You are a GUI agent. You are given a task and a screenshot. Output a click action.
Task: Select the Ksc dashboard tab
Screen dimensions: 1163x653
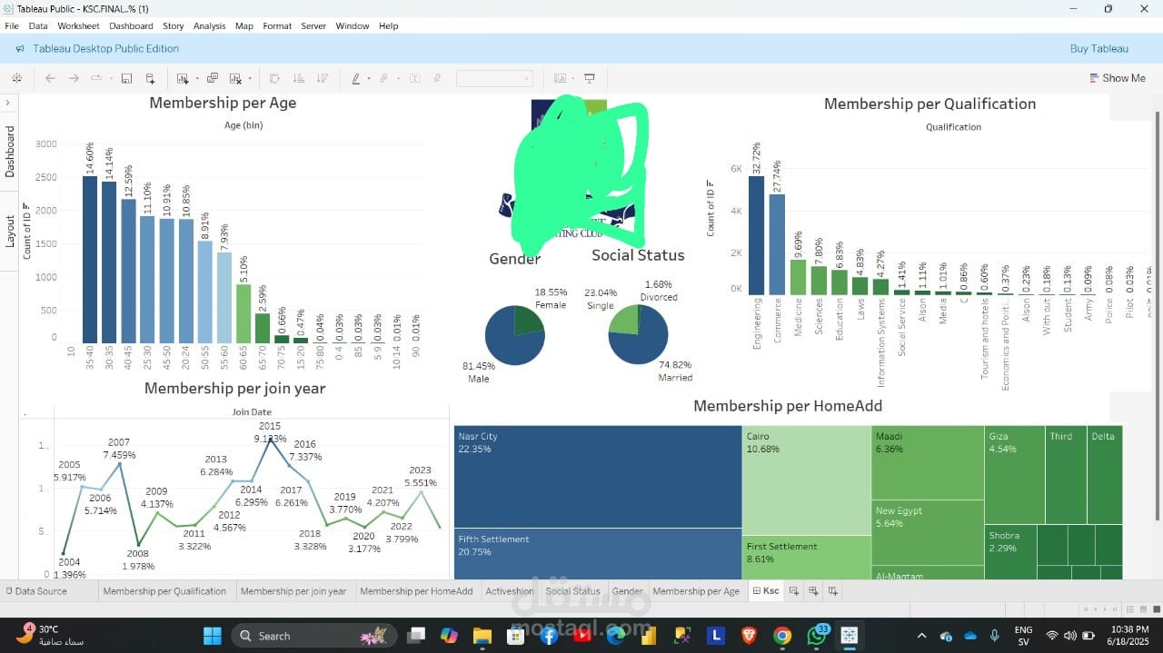766,591
